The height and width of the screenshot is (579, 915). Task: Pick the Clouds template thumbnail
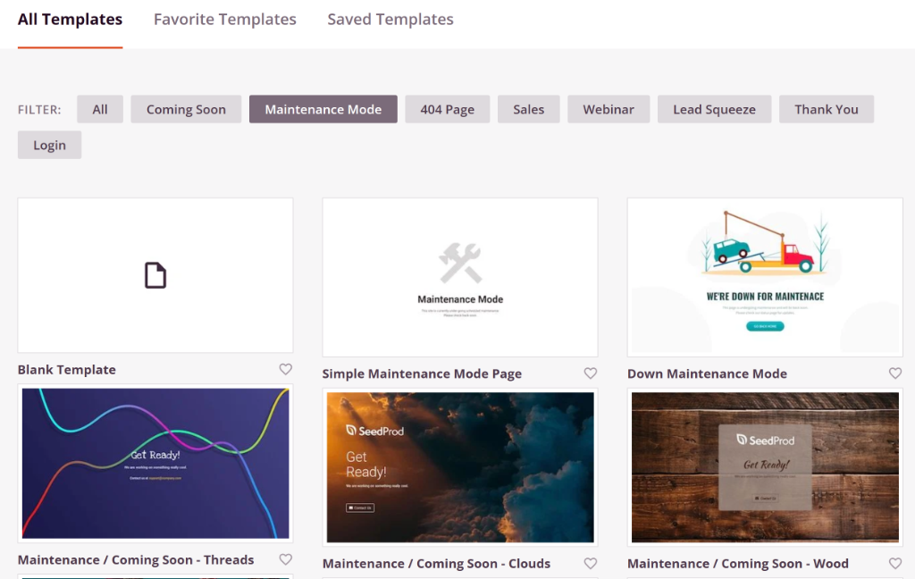(x=460, y=467)
